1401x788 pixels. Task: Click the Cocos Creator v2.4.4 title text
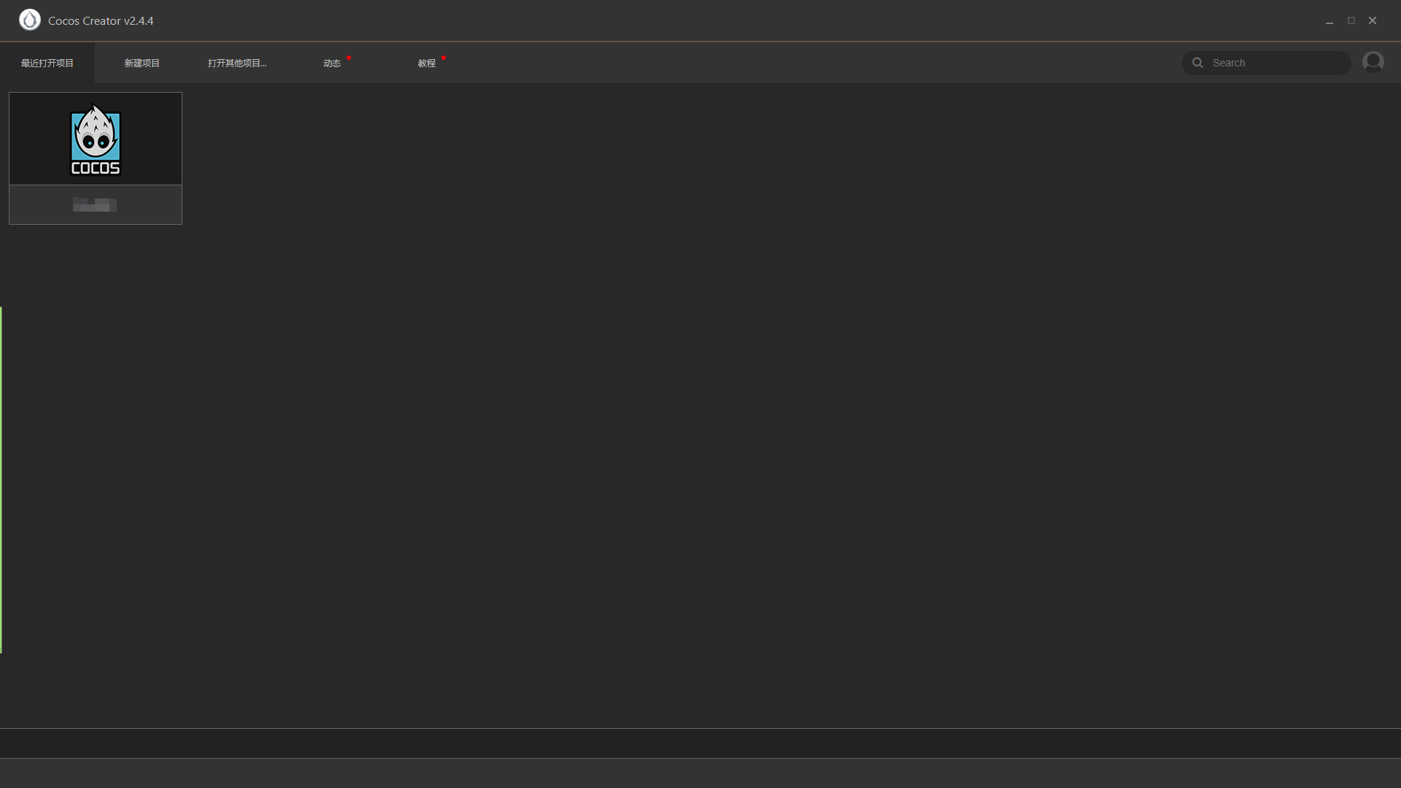point(101,20)
